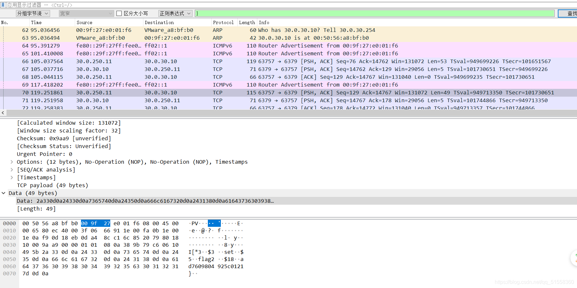Open the 正则表达式 search-type dropdown

click(x=175, y=13)
